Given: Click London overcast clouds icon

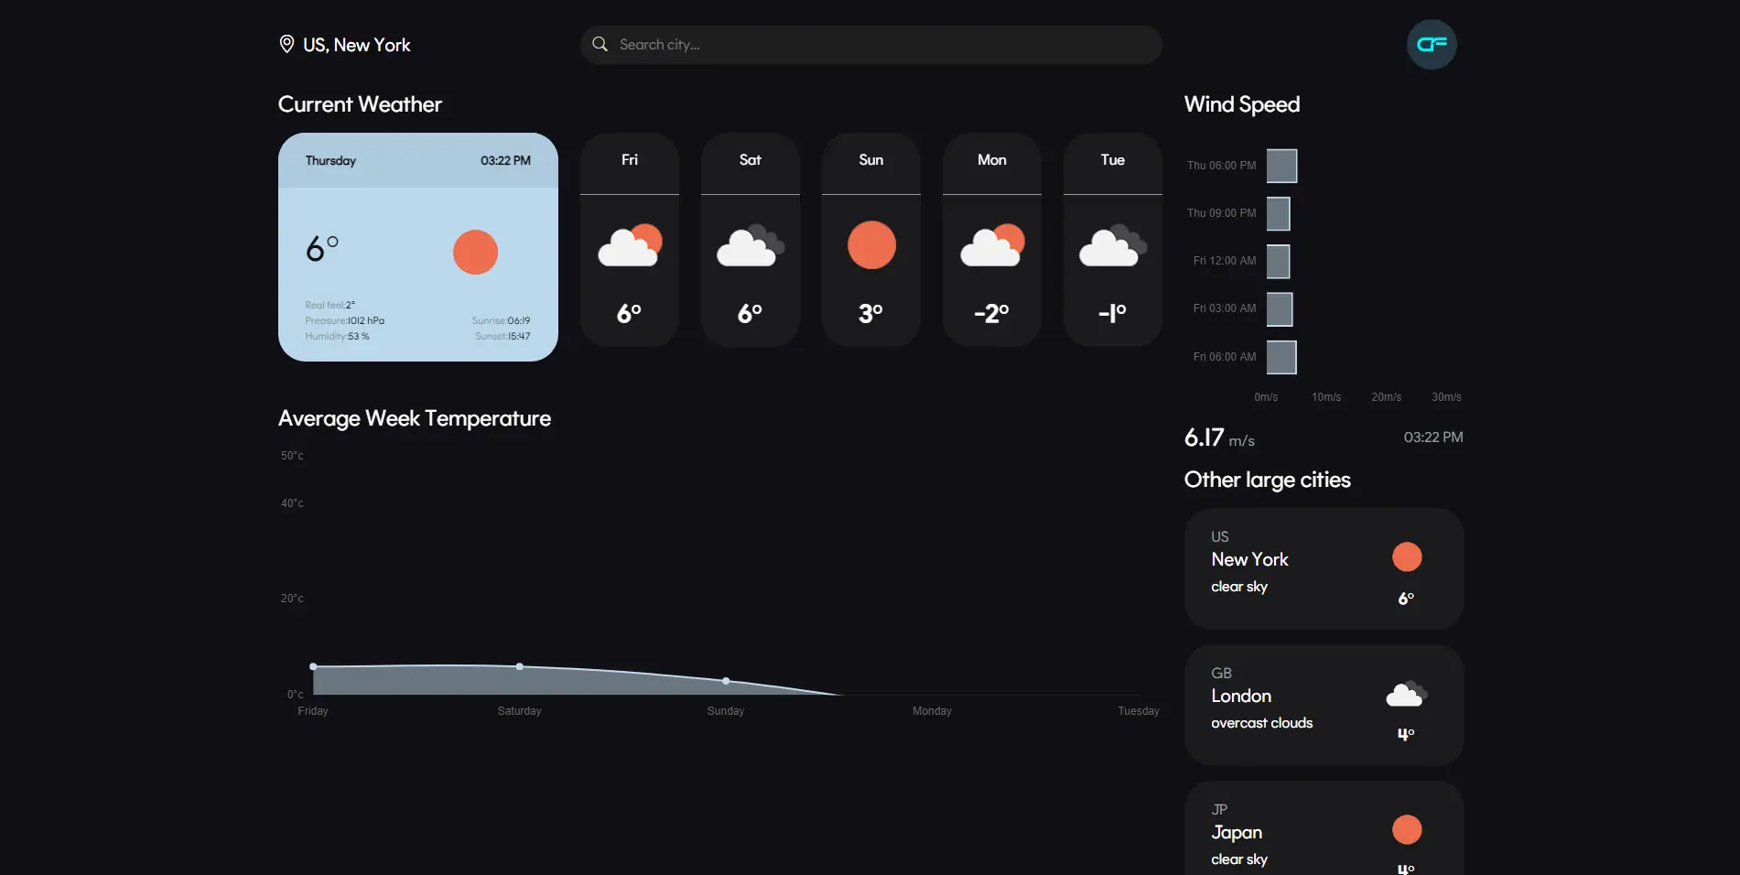Looking at the screenshot, I should coord(1407,694).
